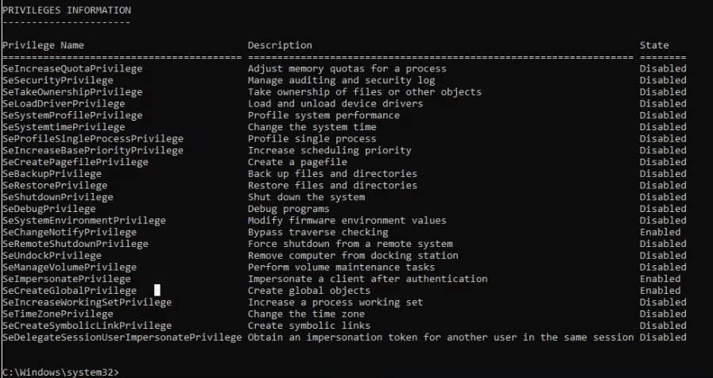Click the Enabled state for SeChangeNotifyPrivilege
713x378 pixels.
tap(661, 232)
